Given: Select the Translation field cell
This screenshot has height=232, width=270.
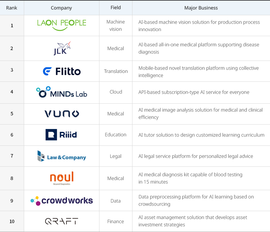Looking at the screenshot, I should coord(116,71).
